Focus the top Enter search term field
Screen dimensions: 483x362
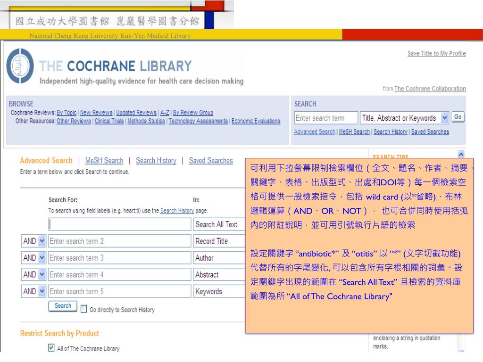[326, 118]
